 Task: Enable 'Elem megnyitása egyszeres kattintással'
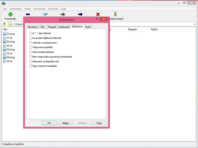(31, 57)
